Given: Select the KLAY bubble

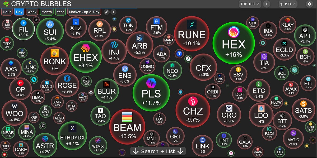Looking at the screenshot, I should pos(287,25).
